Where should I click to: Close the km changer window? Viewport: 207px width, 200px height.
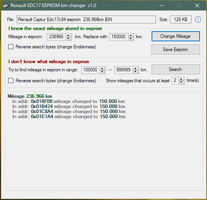point(197,5)
